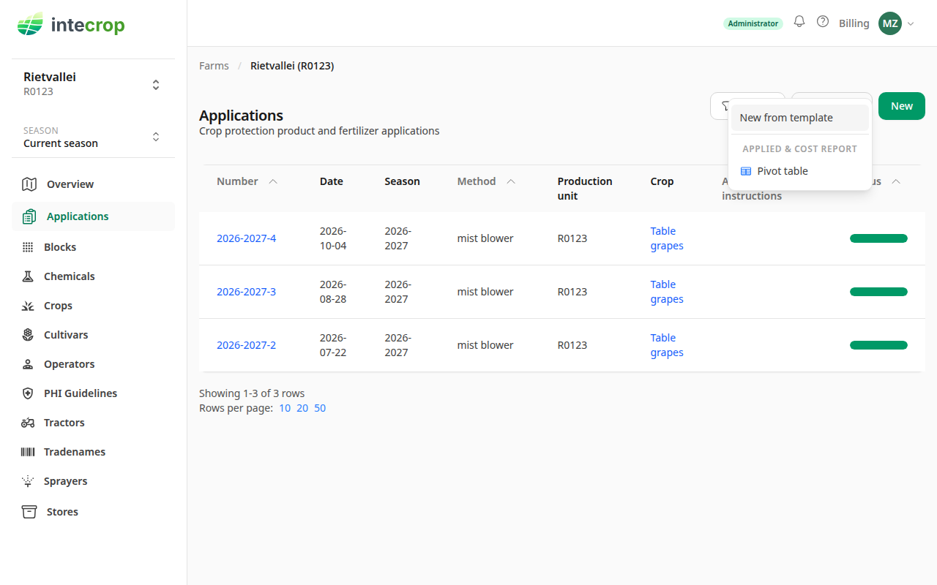This screenshot has height=585, width=937.
Task: Click the 2026-10-04 date cell
Action: point(333,238)
